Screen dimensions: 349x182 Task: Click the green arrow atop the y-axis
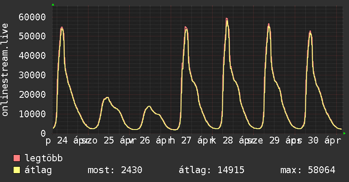coord(53,5)
